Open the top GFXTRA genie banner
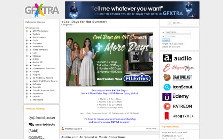The width and height of the screenshot is (223, 139). point(132,10)
